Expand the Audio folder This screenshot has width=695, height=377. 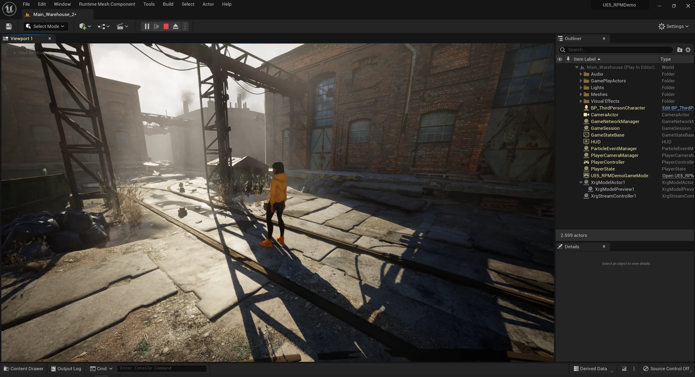[x=581, y=74]
